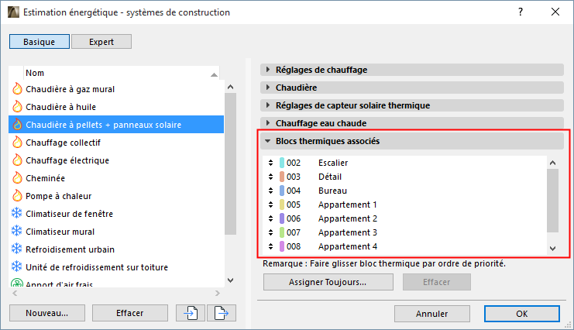Select Chauffage électrique in list
This screenshot has height=330, width=574.
pos(116,160)
